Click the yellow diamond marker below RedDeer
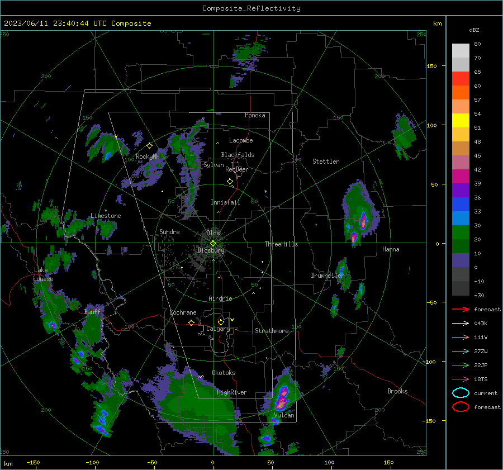The width and height of the screenshot is (503, 470). (230, 182)
